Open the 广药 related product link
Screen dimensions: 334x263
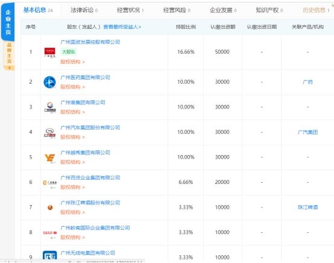click(x=307, y=82)
